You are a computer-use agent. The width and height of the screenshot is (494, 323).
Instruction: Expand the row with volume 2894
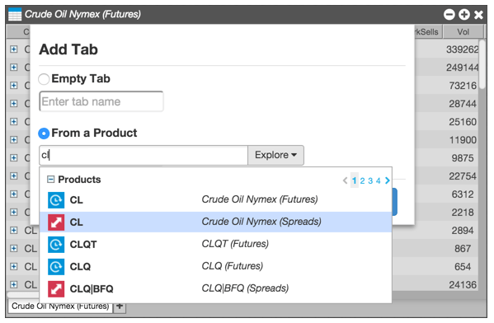pyautogui.click(x=13, y=231)
